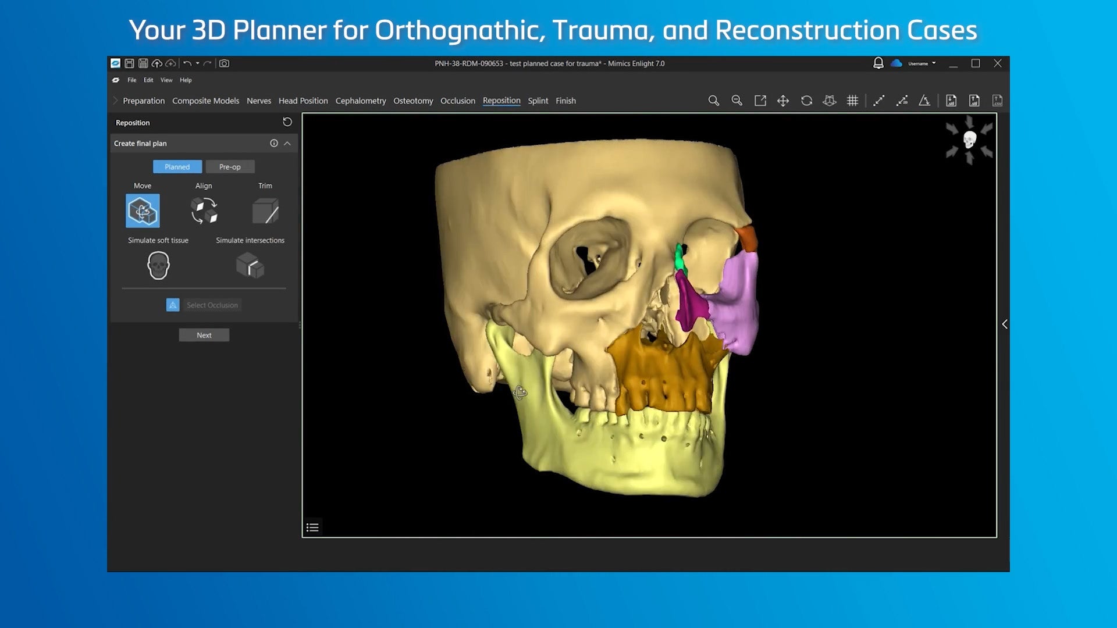This screenshot has width=1117, height=628.
Task: Click the Trim tool icon
Action: (x=265, y=210)
